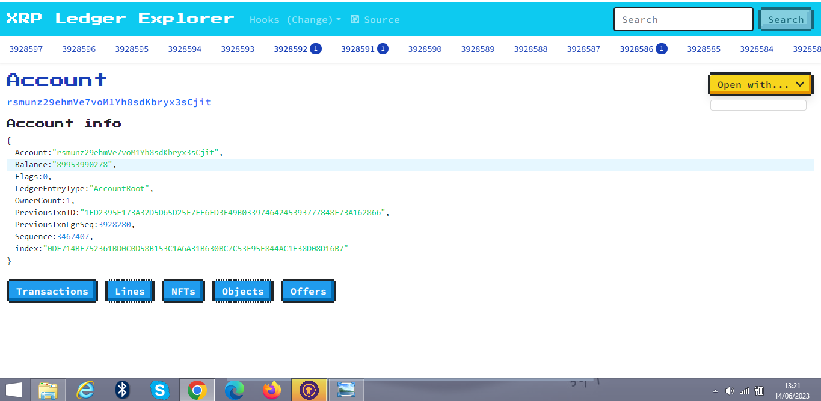Open ledger 3928587
The width and height of the screenshot is (821, 401).
583,49
